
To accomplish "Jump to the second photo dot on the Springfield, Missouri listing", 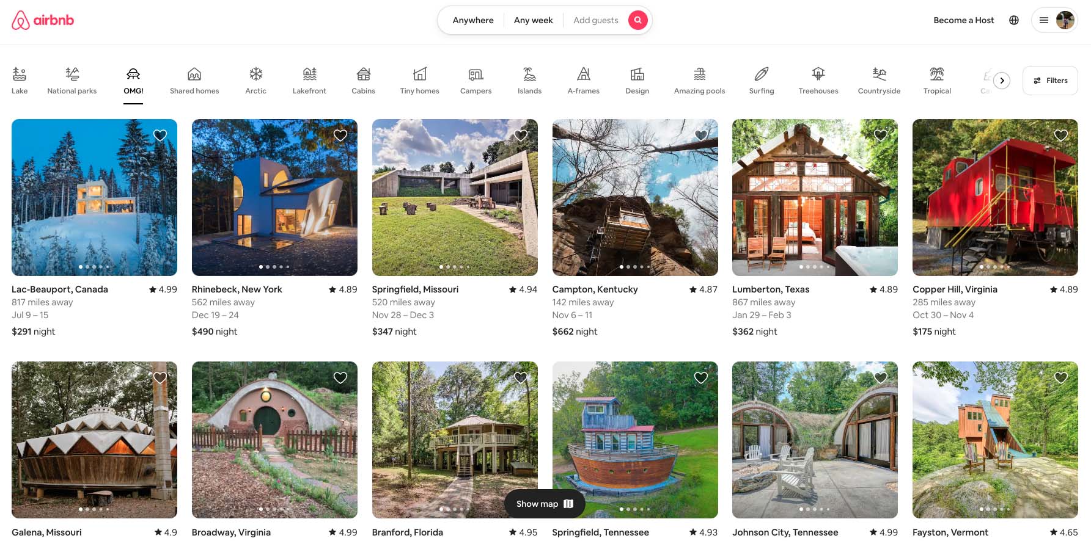I will tap(447, 267).
